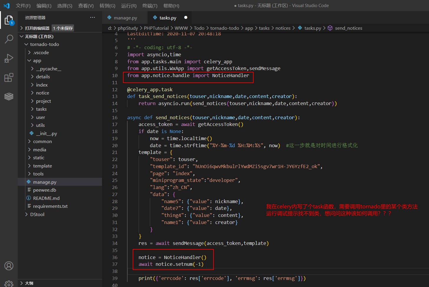Expand template folder
This screenshot has width=429, height=287.
42,166
